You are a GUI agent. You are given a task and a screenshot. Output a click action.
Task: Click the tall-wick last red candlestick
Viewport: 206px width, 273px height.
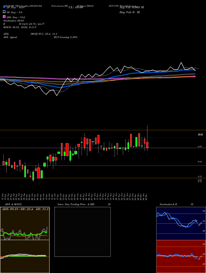(x=147, y=145)
